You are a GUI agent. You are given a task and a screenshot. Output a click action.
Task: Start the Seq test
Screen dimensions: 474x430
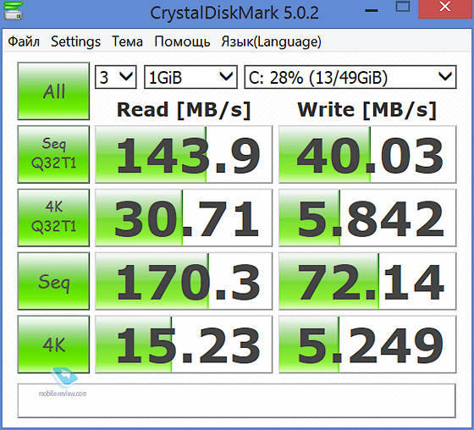click(x=53, y=281)
